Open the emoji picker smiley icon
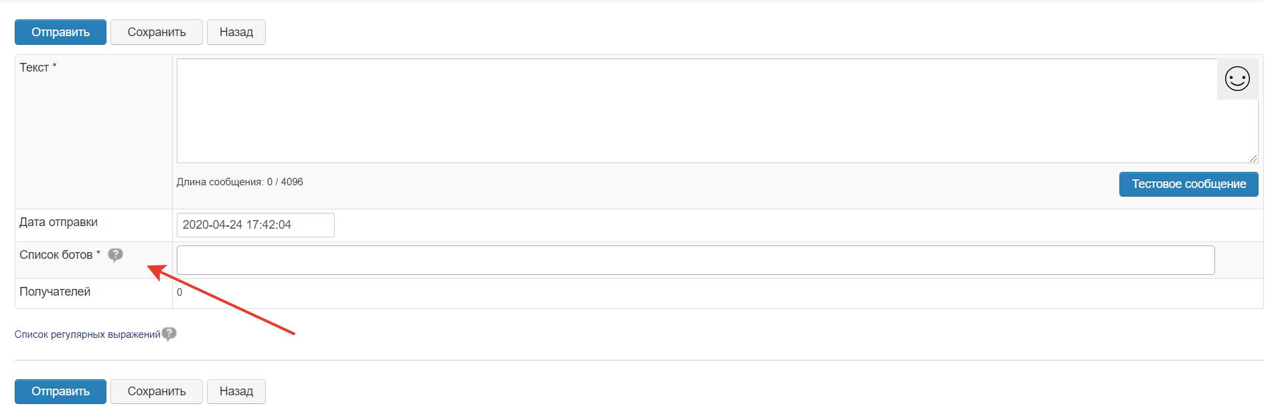This screenshot has width=1274, height=410. (x=1237, y=79)
